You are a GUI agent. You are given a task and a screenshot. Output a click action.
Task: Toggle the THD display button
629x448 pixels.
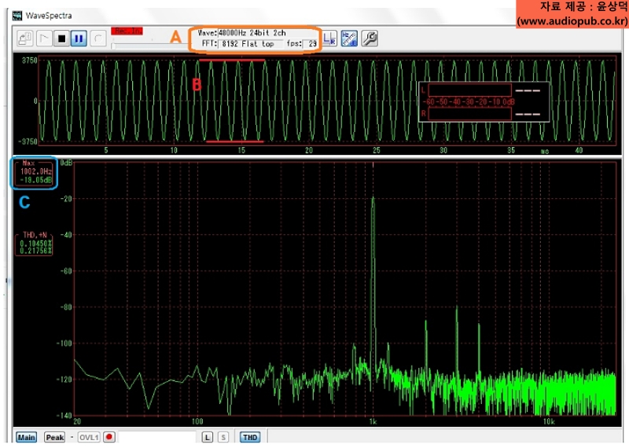(250, 437)
